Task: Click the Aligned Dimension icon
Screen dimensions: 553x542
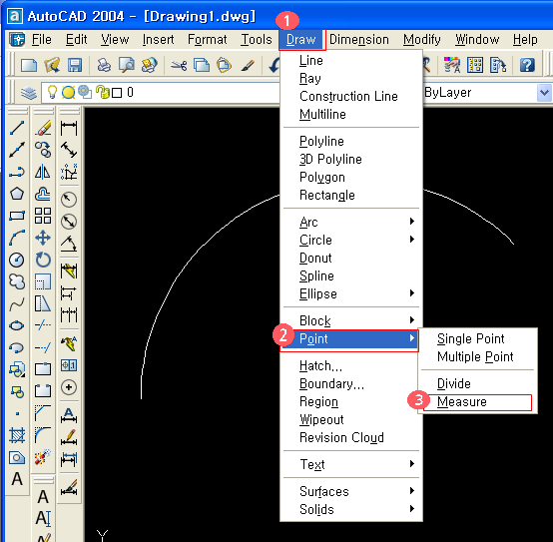Action: [69, 150]
